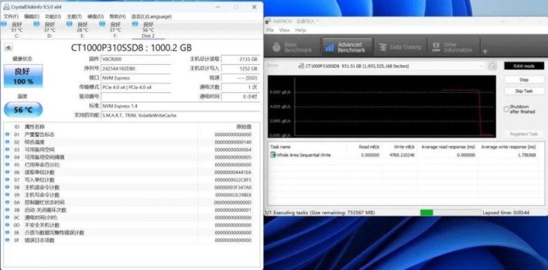
Task: Open the TxBENCH View menu
Action: tap(284, 30)
